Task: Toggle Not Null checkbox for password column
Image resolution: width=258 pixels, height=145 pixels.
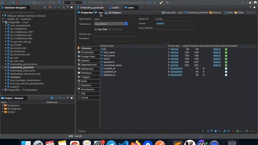Action: click(x=226, y=62)
